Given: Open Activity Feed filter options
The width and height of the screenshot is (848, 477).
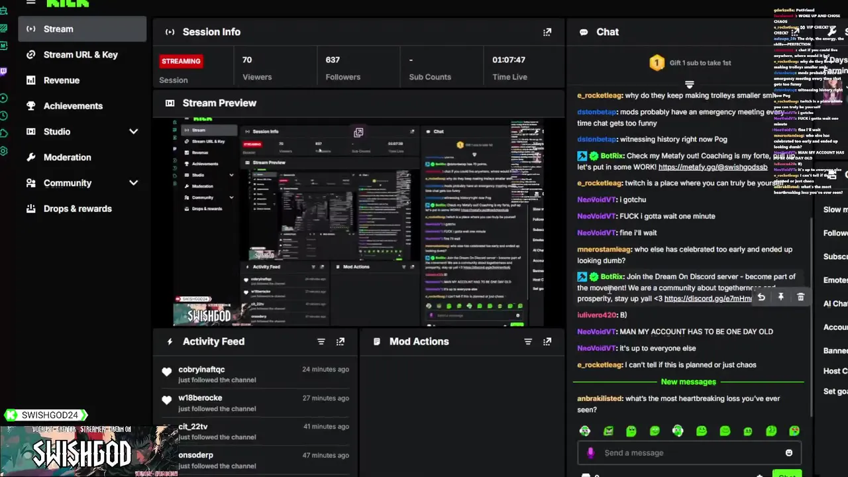Looking at the screenshot, I should pos(321,342).
